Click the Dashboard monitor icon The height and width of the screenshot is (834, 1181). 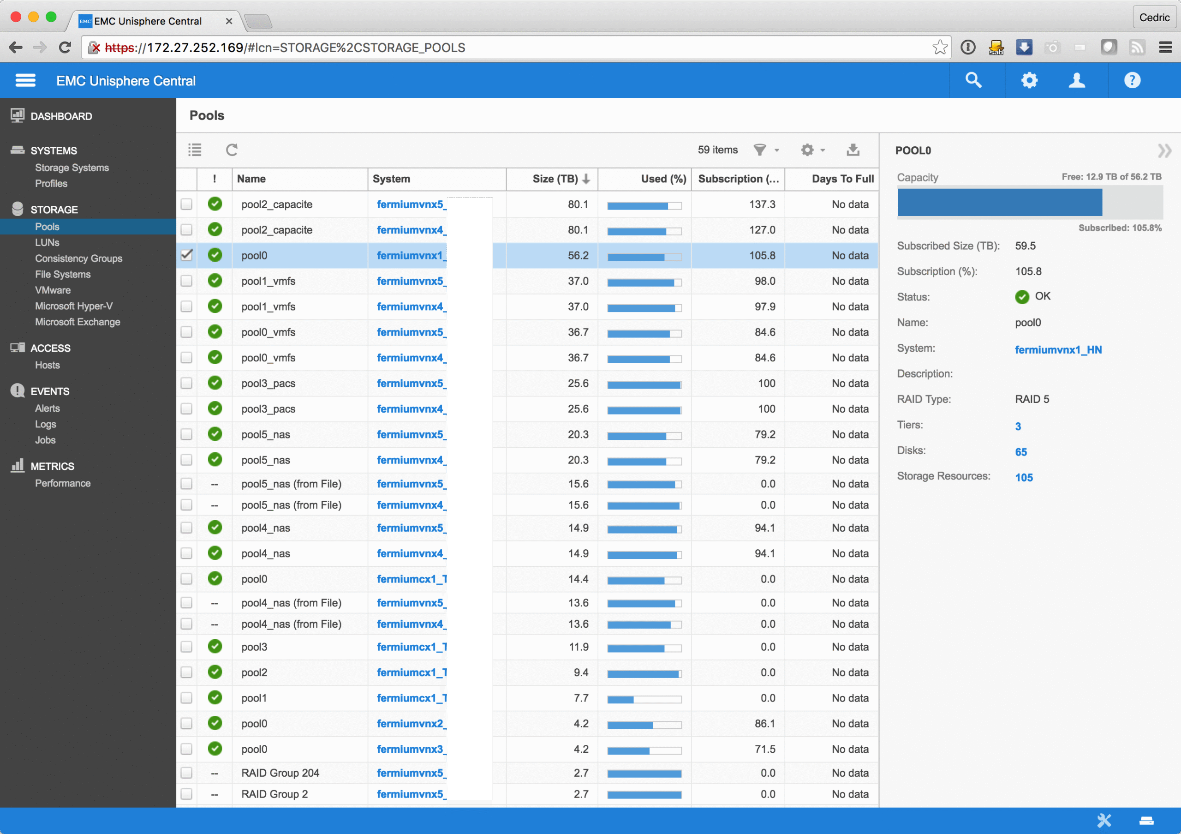coord(18,115)
